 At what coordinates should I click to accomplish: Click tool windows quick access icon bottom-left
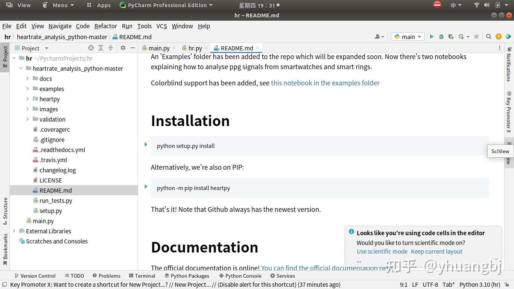coord(4,284)
